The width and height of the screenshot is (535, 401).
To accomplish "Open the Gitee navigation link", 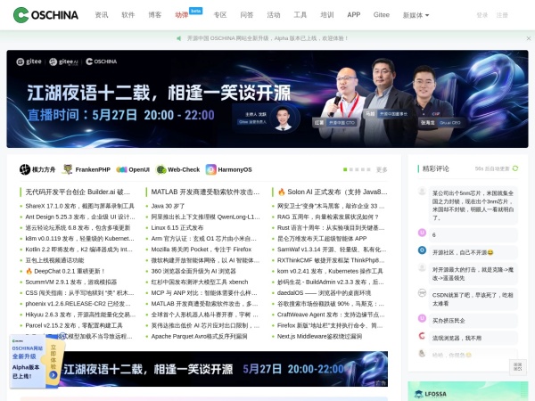I will tap(382, 15).
